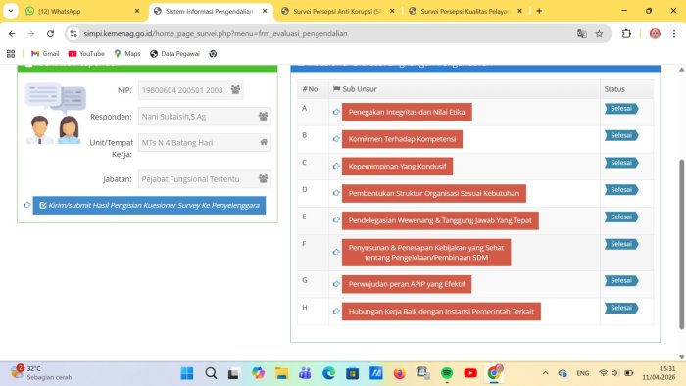Click the users icon beside NIP field
Viewport: 686px width, 386px height.
click(x=235, y=89)
